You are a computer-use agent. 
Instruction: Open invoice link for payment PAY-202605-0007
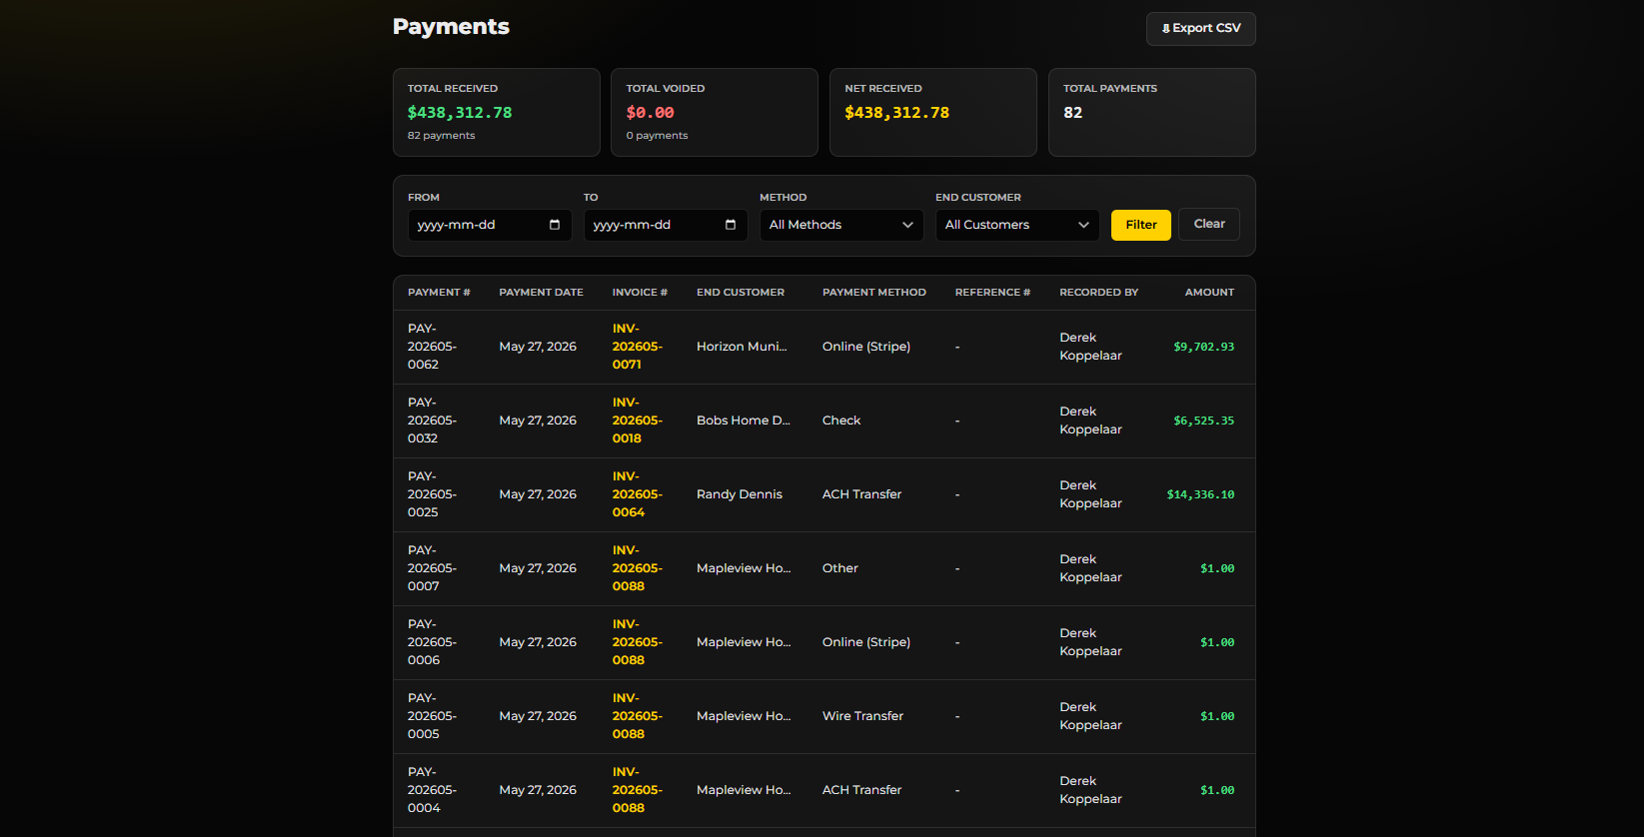click(x=637, y=568)
